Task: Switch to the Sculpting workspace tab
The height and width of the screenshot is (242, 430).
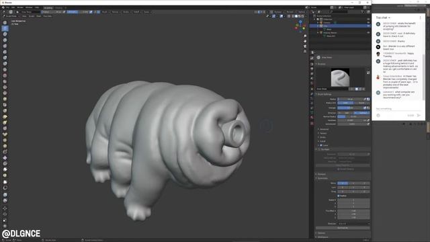Action: 48,8
